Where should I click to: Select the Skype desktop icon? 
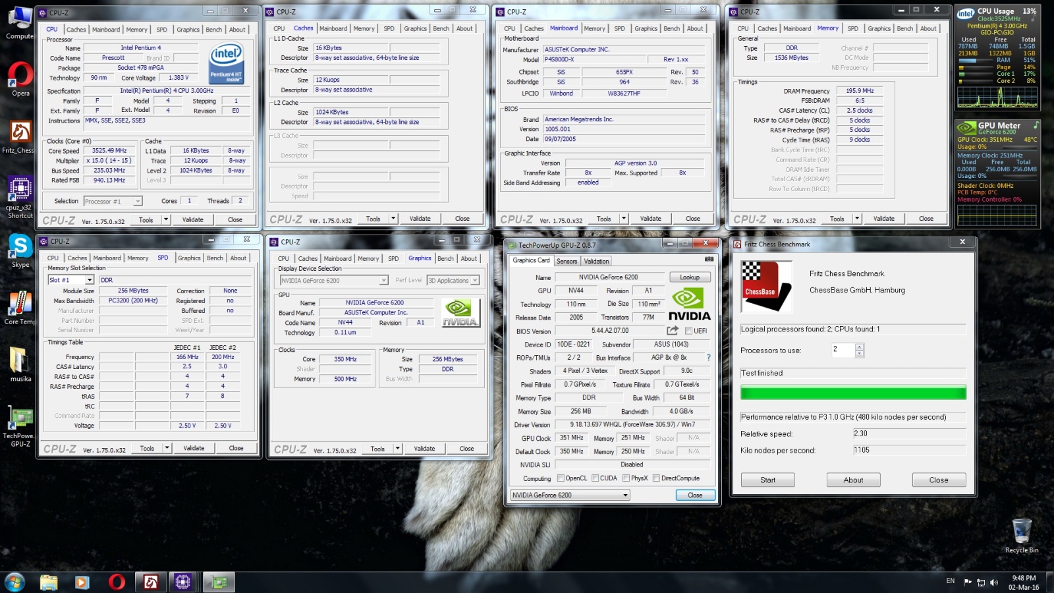20,251
